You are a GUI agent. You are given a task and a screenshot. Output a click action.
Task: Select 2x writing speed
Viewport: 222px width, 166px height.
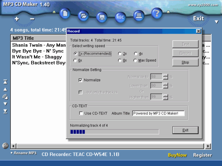[122, 53]
